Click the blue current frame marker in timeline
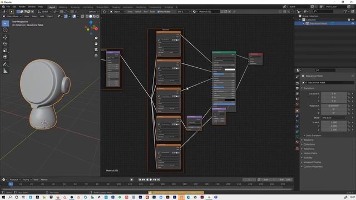This screenshot has width=356, height=200. (11, 184)
